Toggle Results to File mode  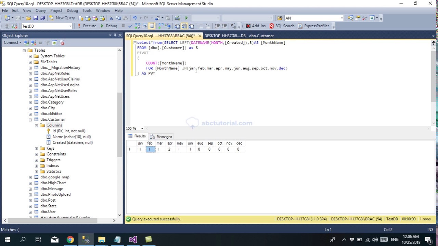191,26
